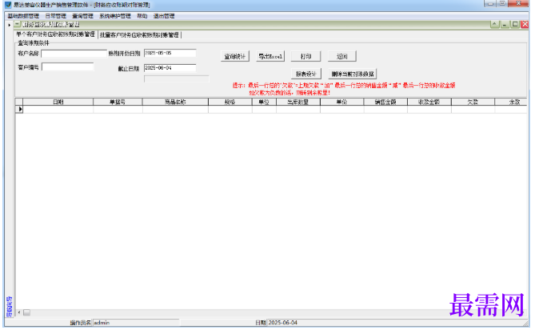Screen dimensions: 539x330
Task: Click the 客户编号 input field
Action: click(x=68, y=66)
